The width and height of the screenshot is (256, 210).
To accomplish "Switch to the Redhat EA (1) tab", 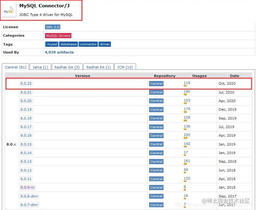I will (98, 67).
